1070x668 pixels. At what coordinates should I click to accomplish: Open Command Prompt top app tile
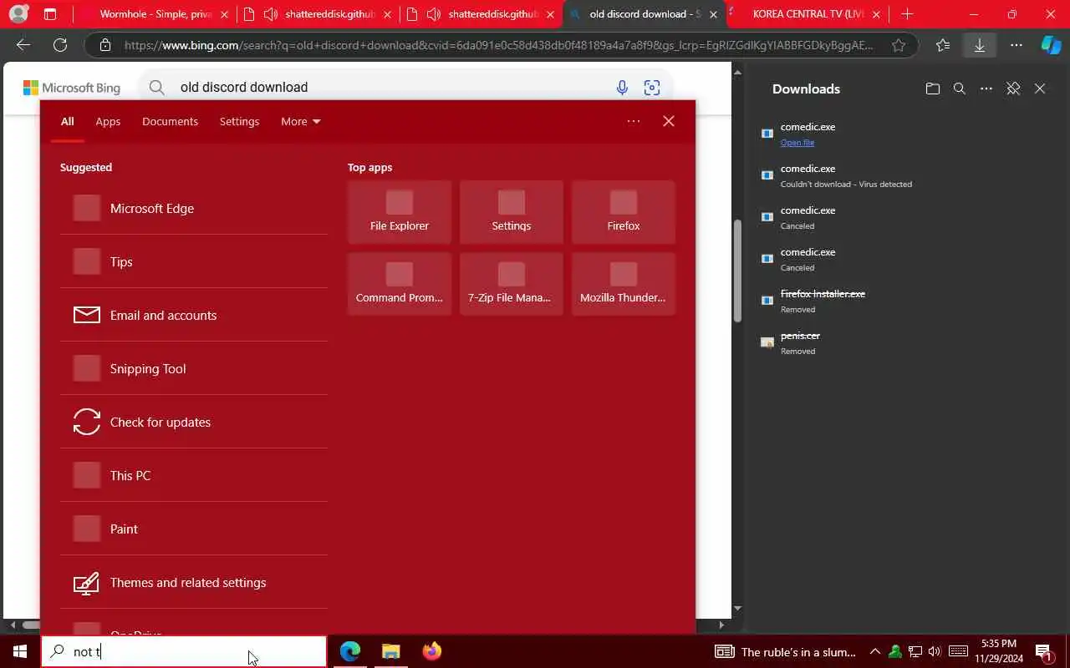point(400,284)
